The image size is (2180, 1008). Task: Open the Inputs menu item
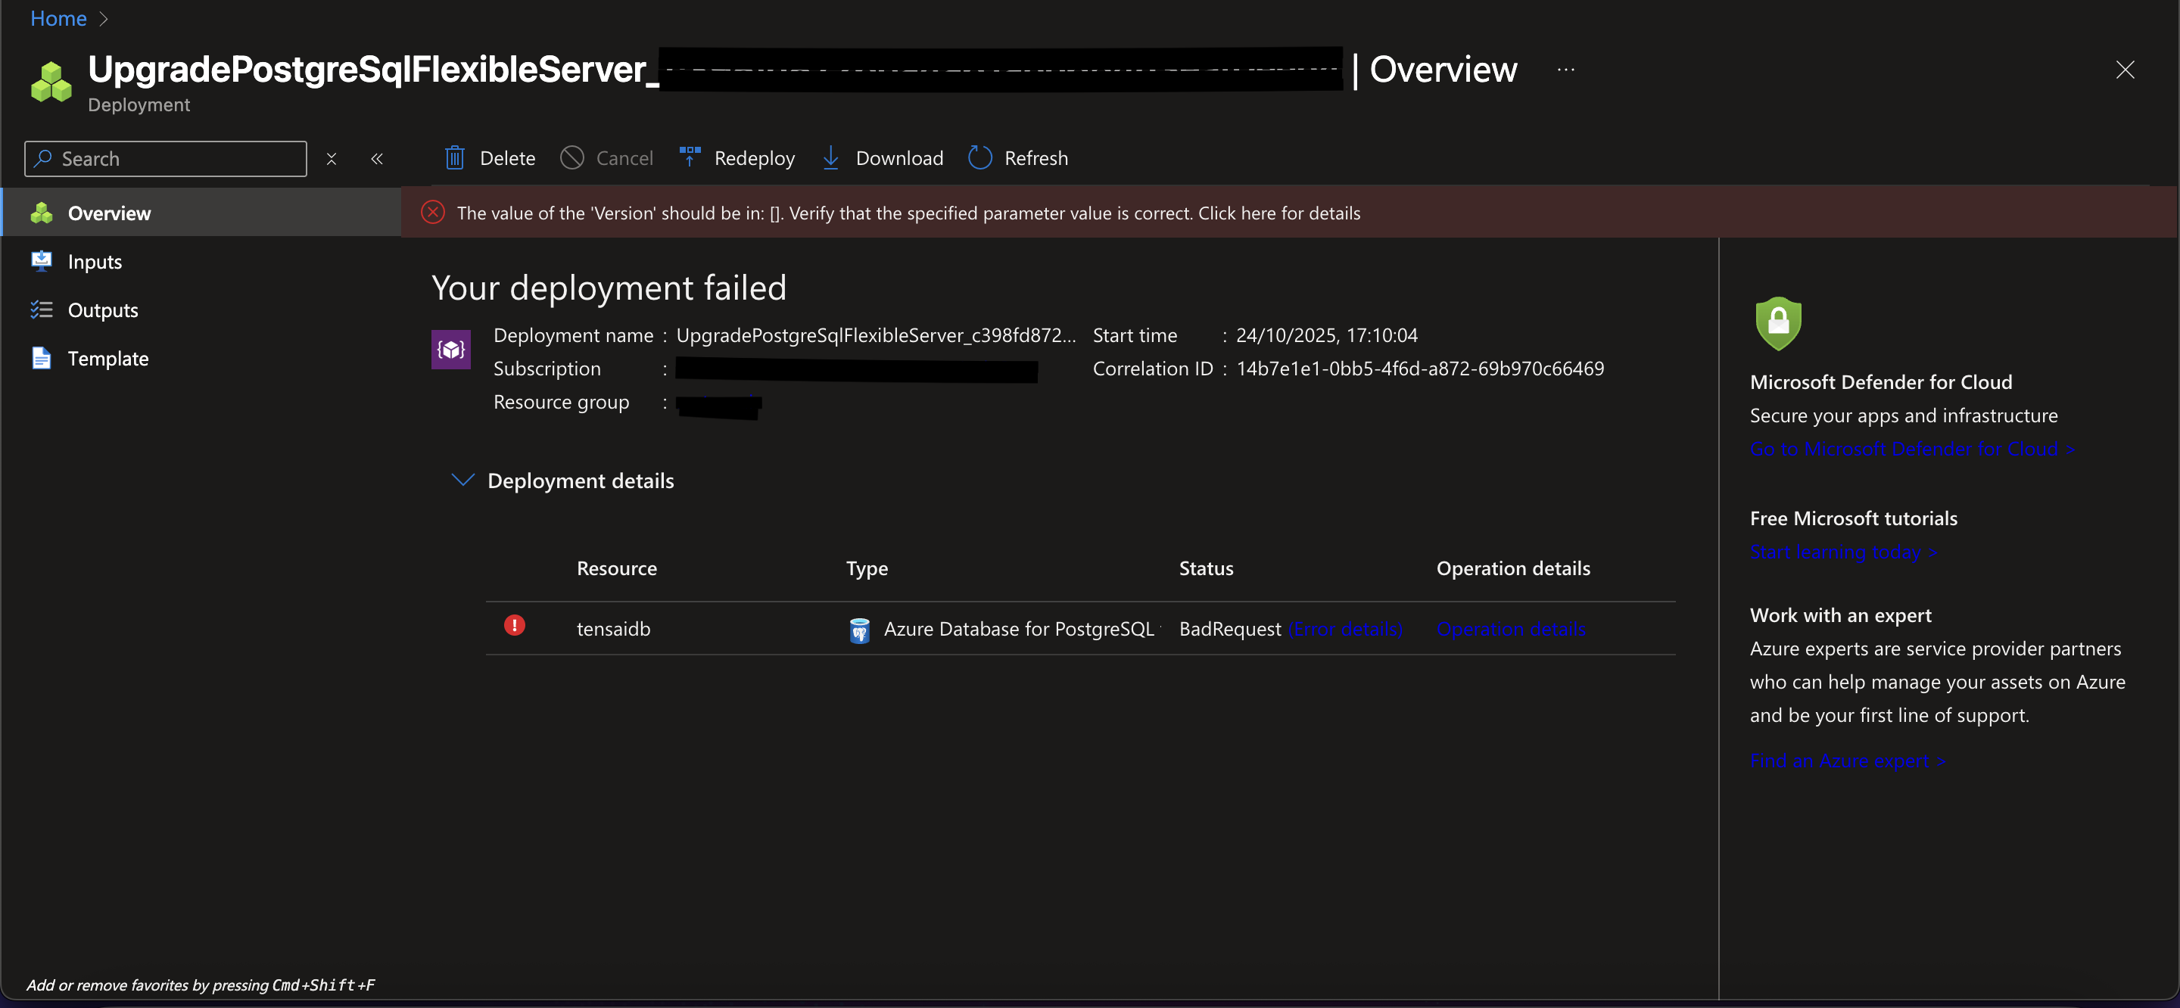[x=94, y=262]
